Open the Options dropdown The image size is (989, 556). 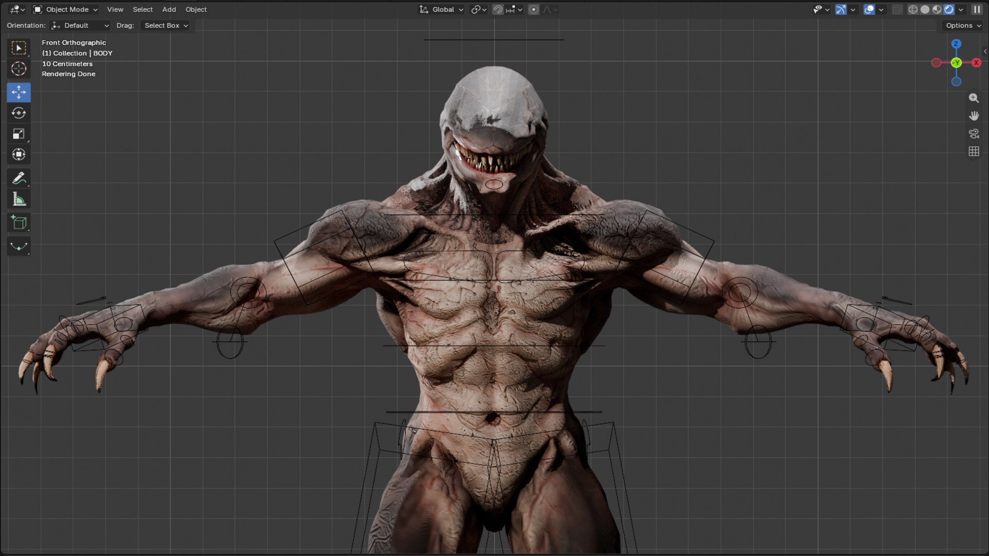[x=963, y=25]
